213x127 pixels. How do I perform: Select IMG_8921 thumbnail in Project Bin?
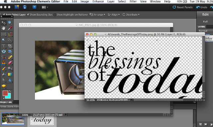pos(13,119)
